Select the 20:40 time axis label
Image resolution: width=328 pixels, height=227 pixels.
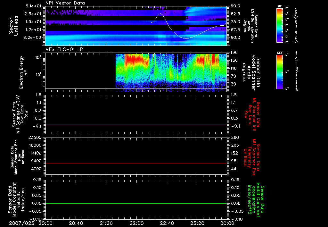tap(76, 223)
